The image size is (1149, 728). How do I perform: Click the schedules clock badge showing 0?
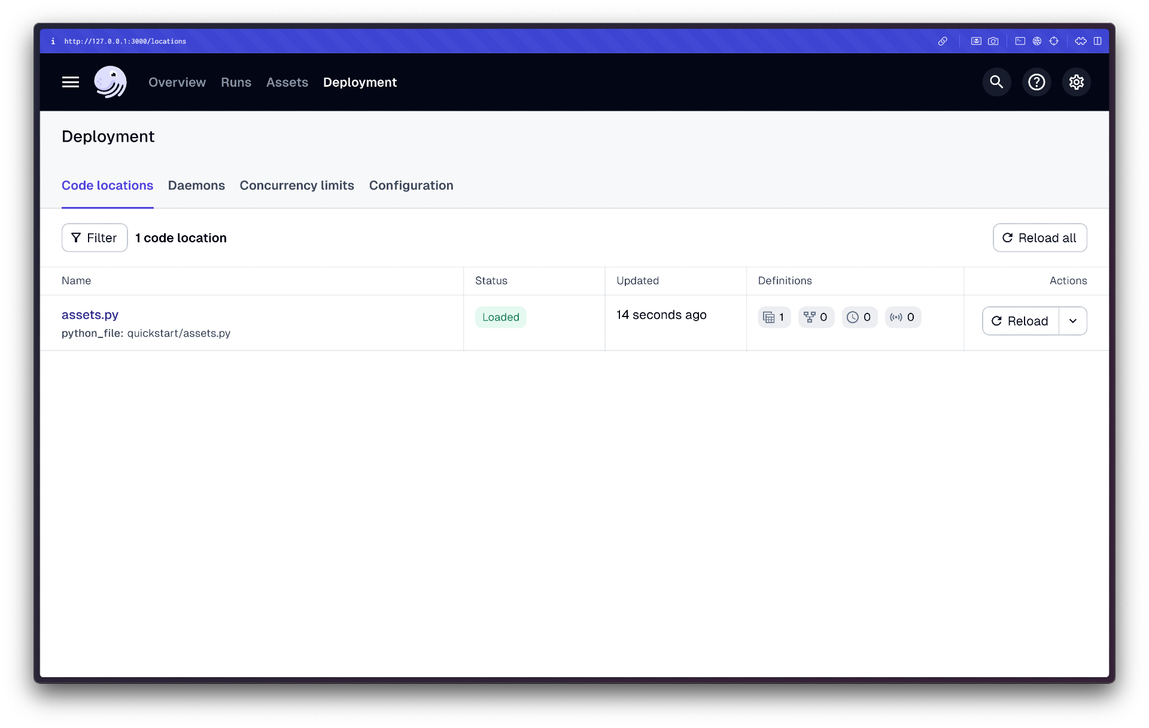(859, 317)
